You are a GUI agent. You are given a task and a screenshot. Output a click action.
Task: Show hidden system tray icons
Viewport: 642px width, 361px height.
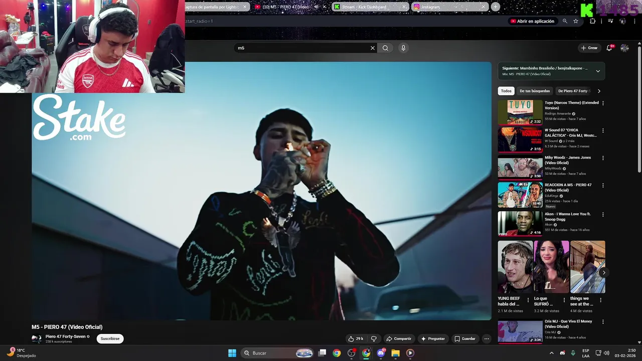click(x=552, y=353)
